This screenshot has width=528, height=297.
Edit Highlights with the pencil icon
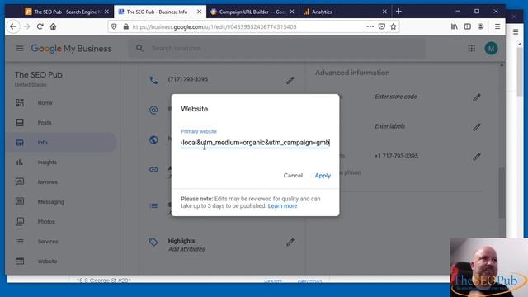coord(290,243)
